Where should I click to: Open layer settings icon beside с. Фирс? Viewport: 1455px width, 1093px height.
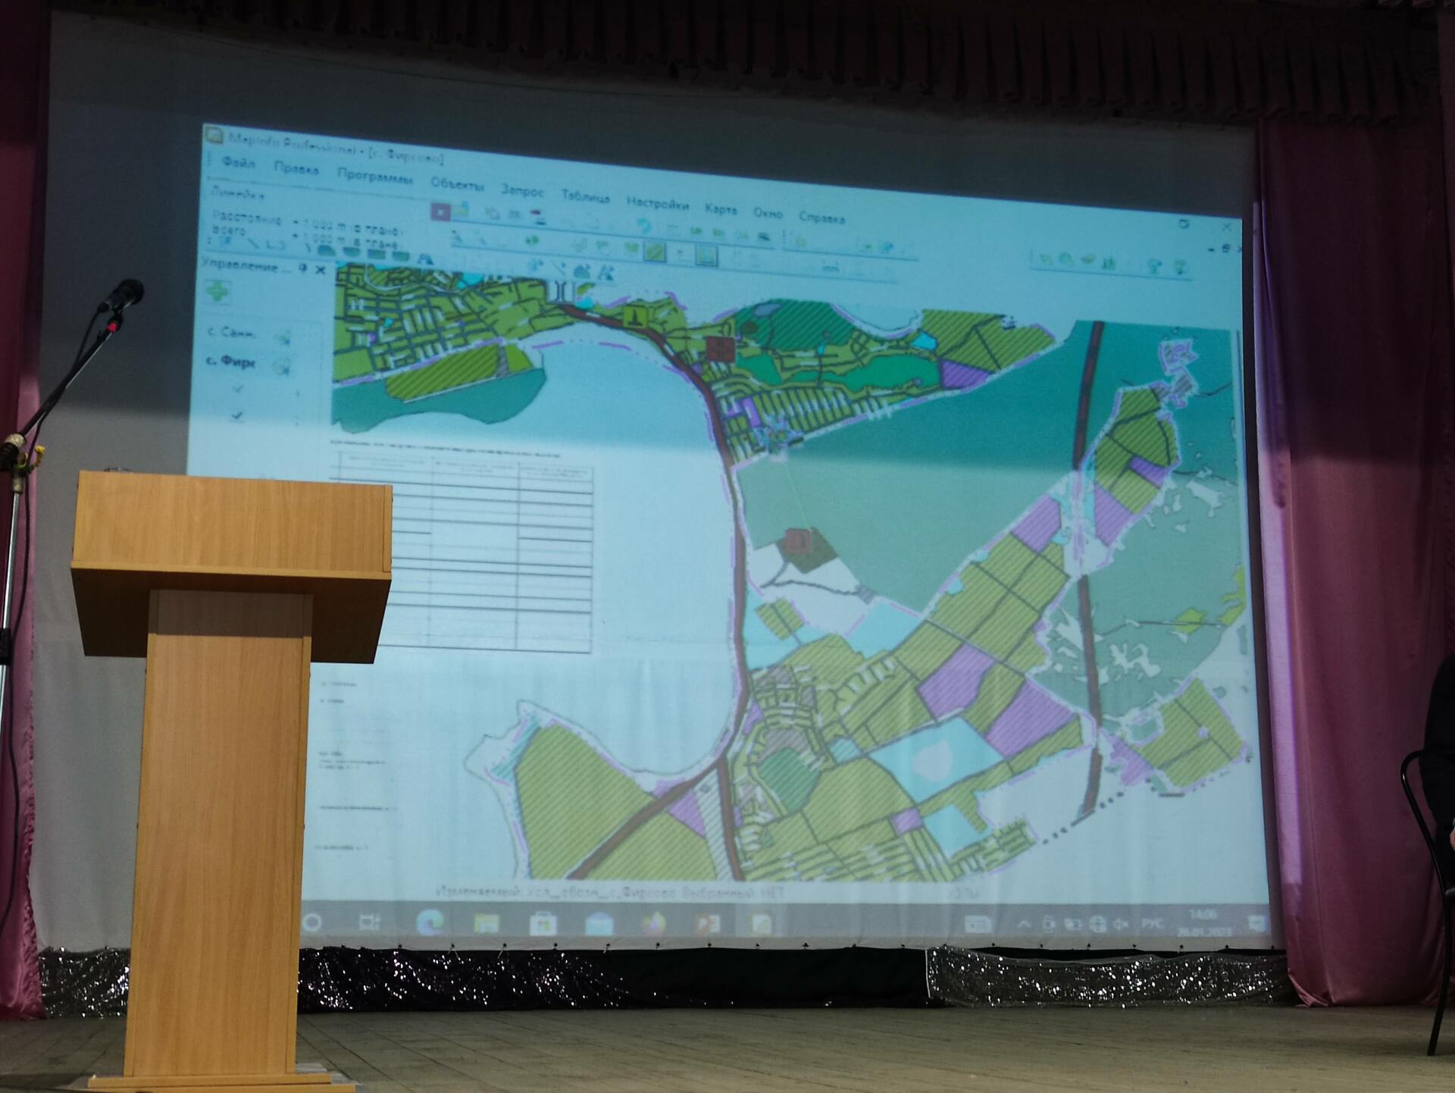(283, 368)
